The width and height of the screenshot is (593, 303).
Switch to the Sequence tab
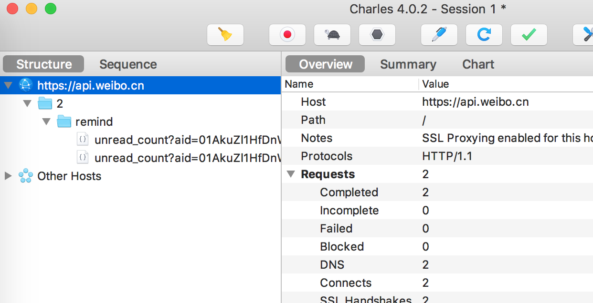click(128, 64)
